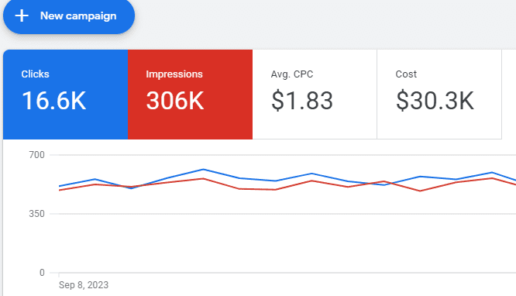Screen dimensions: 516x296
Task: Select the blue Clicks metric card
Action: [x=66, y=95]
